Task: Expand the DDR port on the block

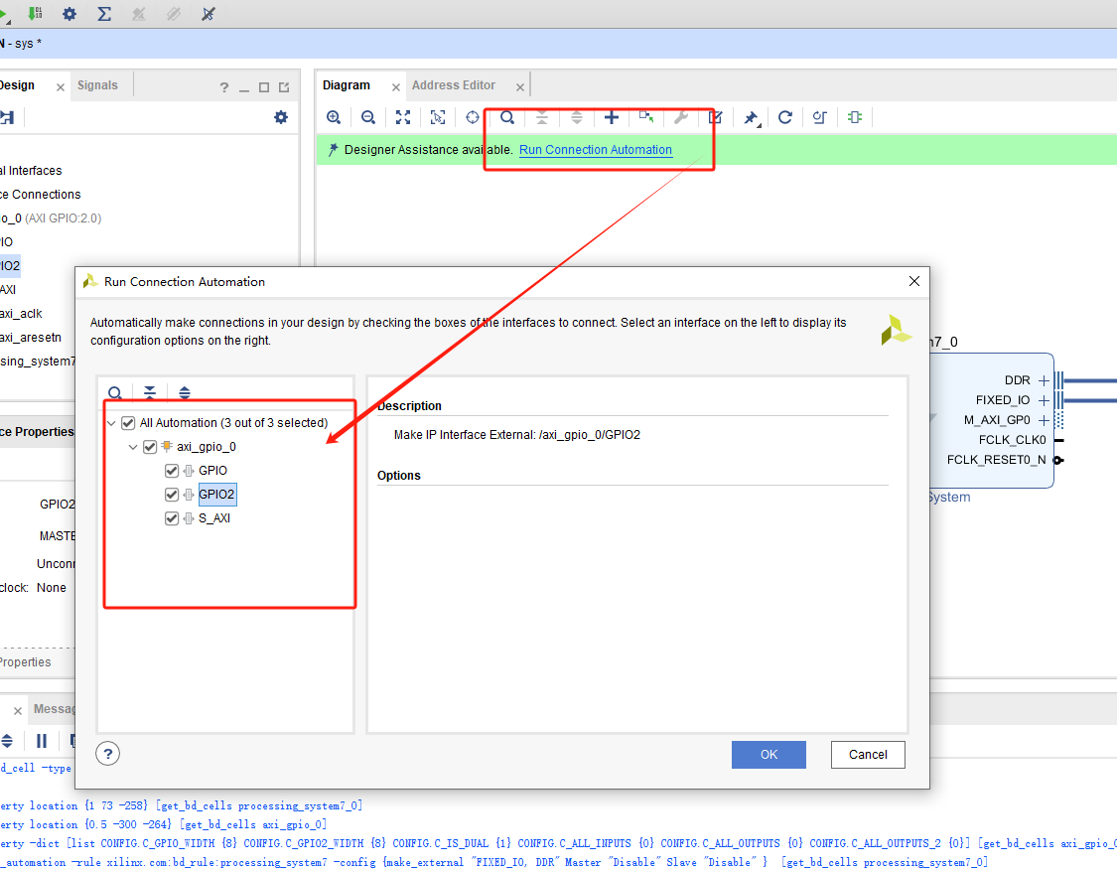Action: 1044,380
